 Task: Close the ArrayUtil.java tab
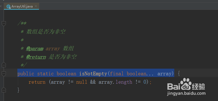pyautogui.click(x=36, y=6)
